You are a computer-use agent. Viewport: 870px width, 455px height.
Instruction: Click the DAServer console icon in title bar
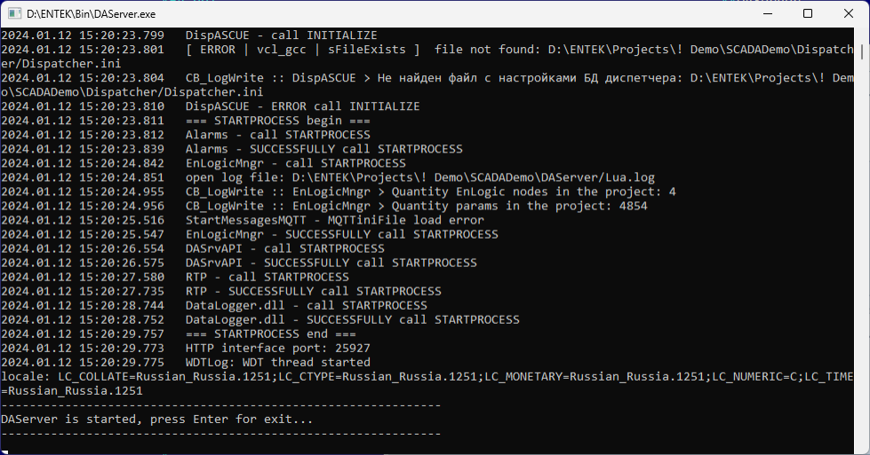point(13,13)
